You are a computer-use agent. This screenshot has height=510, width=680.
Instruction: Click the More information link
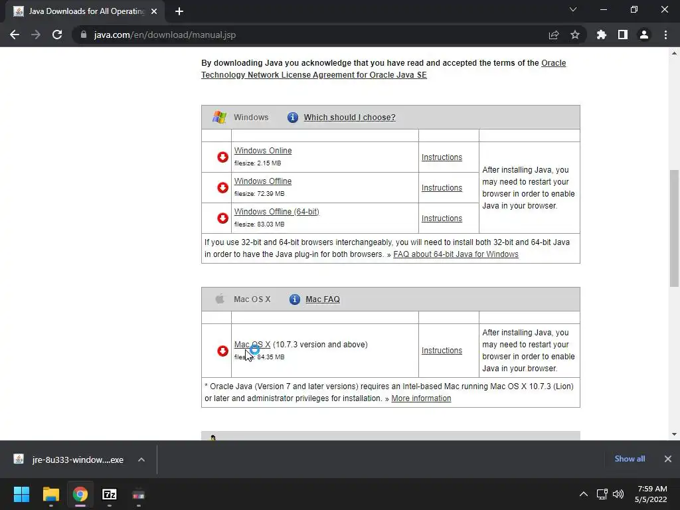421,398
